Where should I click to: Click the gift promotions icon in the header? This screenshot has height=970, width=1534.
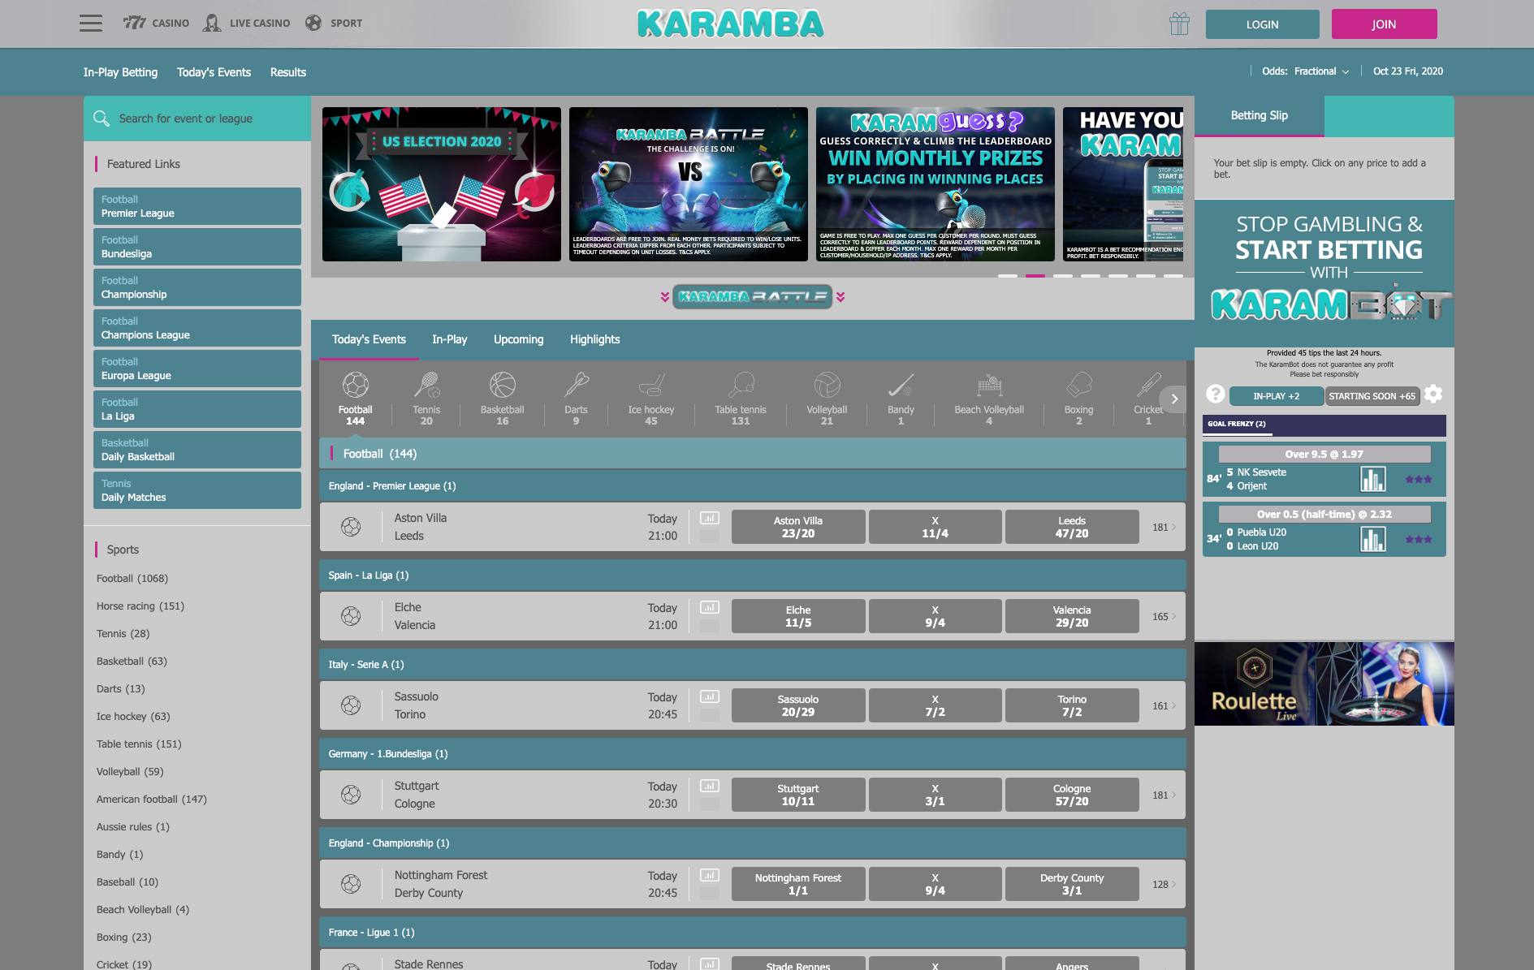tap(1179, 24)
